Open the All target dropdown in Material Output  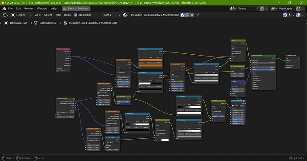[x=292, y=58]
